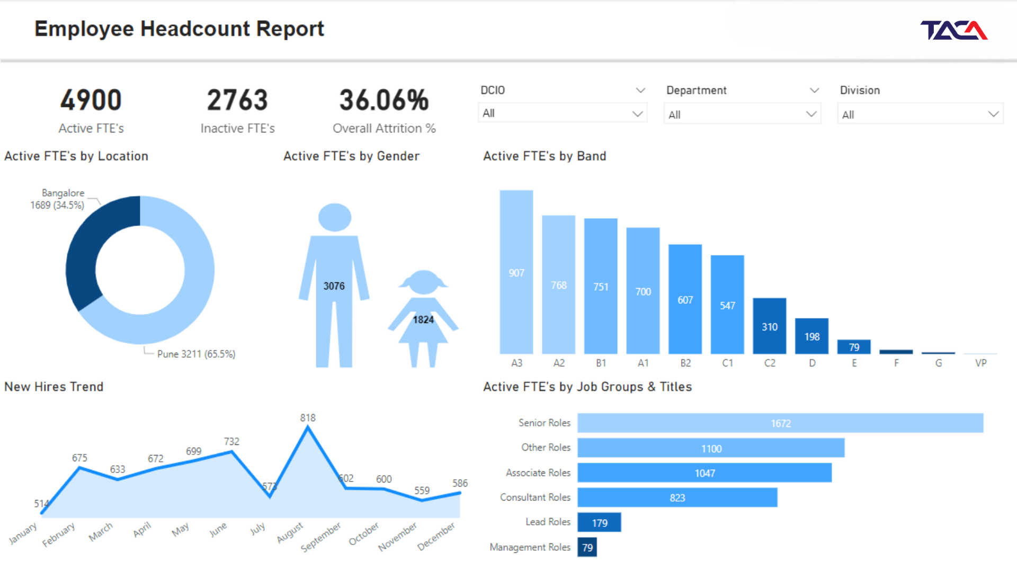This screenshot has height=572, width=1017.
Task: Select the female figure icon showing 1824
Action: [x=423, y=319]
